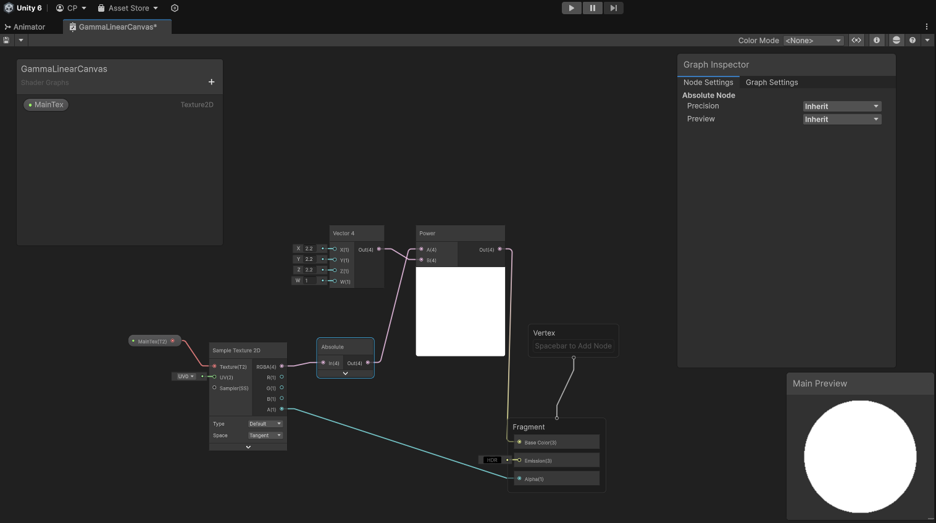936x523 pixels.
Task: Click the Master Preview toggle icon
Action: pyautogui.click(x=896, y=40)
